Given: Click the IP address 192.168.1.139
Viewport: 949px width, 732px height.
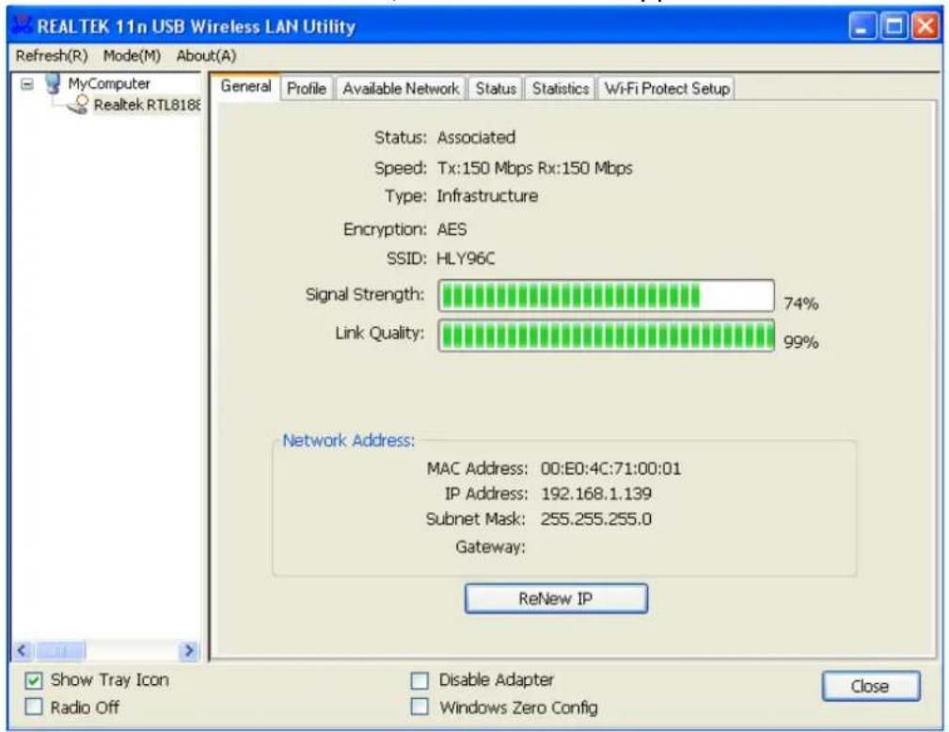Looking at the screenshot, I should tap(596, 494).
